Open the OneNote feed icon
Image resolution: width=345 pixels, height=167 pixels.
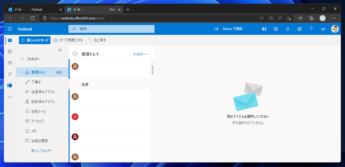264,29
